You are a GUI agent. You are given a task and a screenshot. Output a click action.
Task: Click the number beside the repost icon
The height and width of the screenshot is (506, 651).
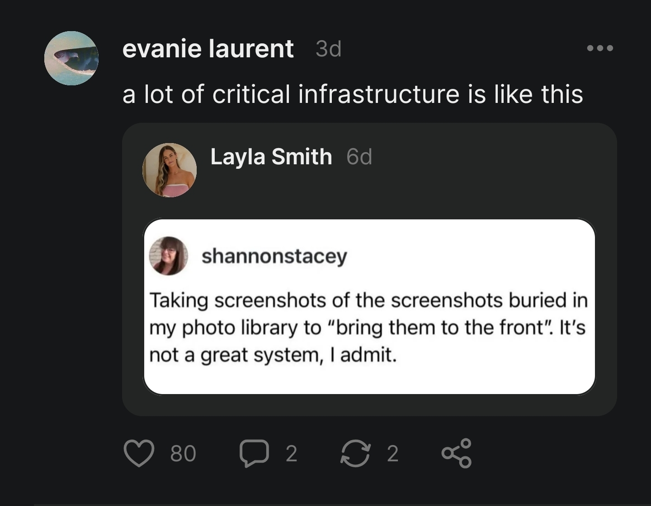(393, 453)
